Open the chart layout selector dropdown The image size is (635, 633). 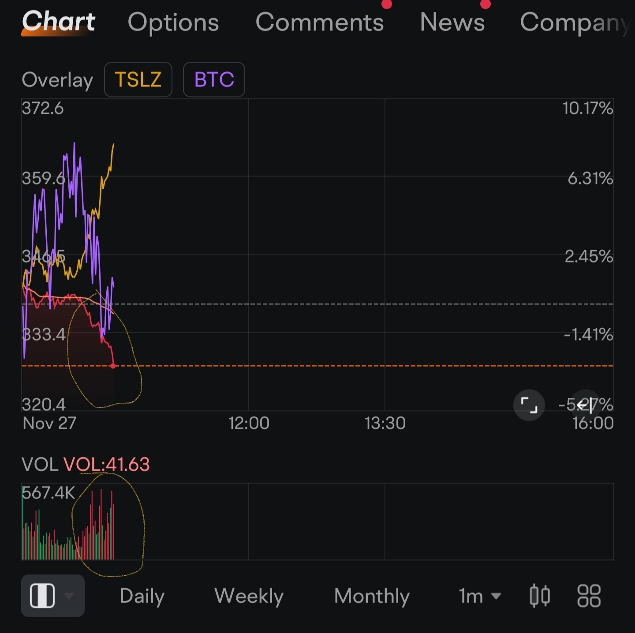52,596
